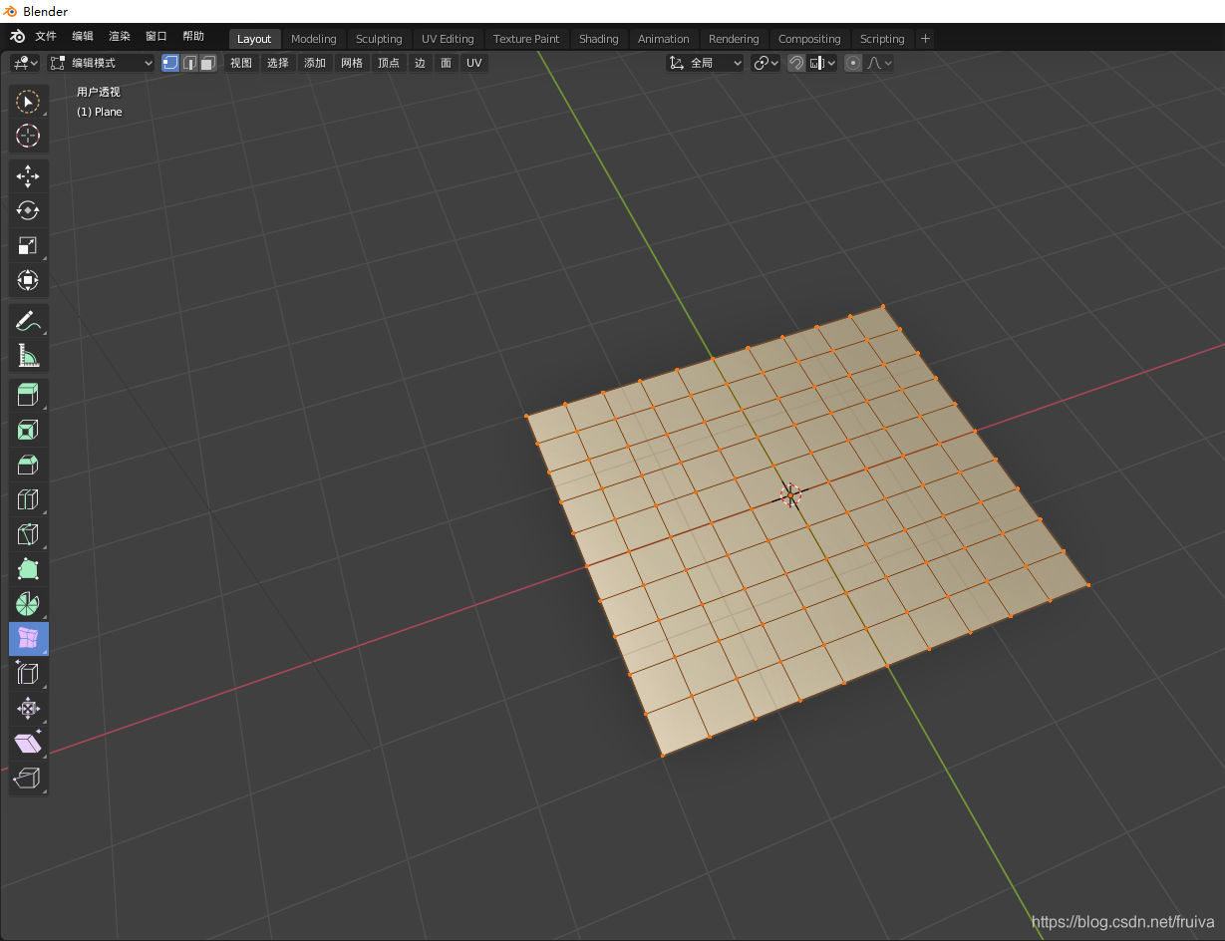Select the Bevel tool

click(28, 465)
